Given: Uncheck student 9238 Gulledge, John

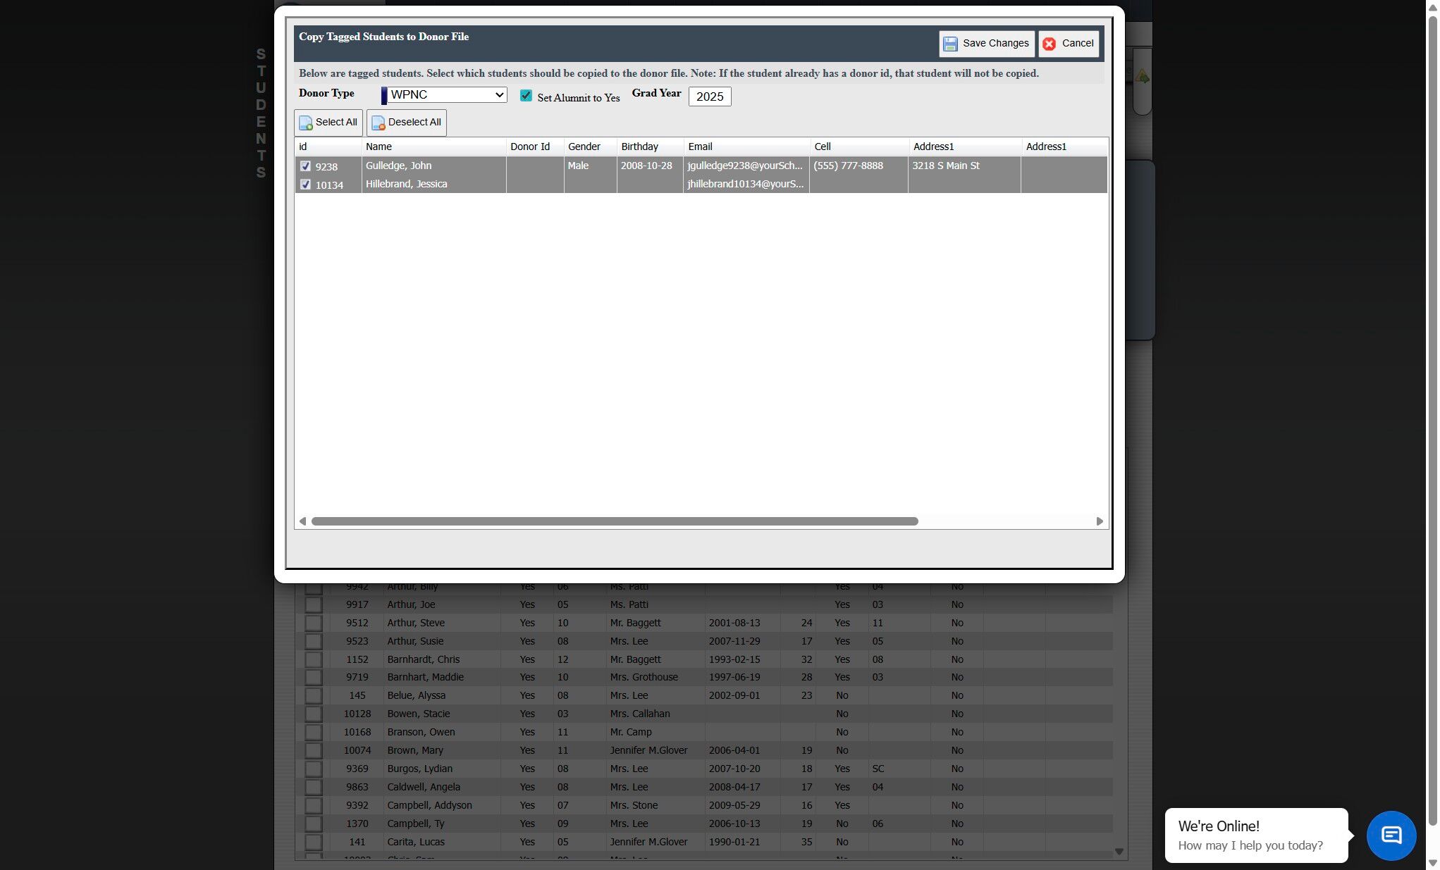Looking at the screenshot, I should [305, 166].
